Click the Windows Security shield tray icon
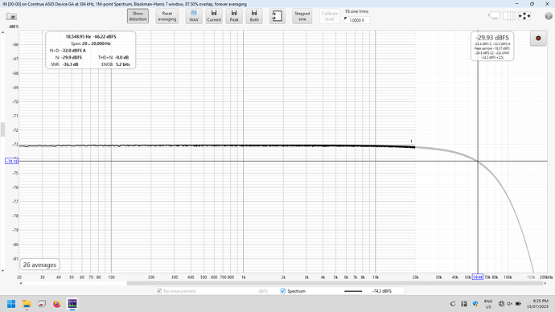Screen dimensions: 555x312 [x=475, y=303]
